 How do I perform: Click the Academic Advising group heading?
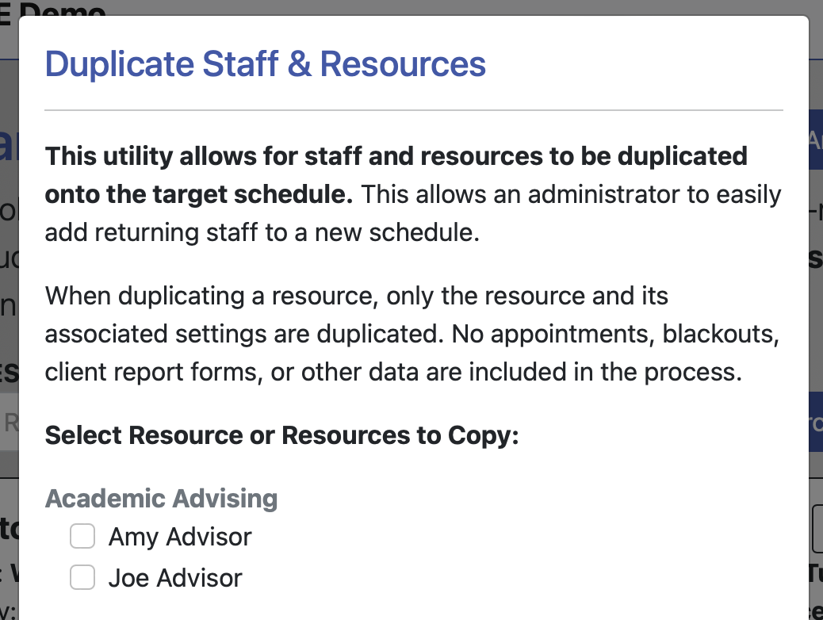pyautogui.click(x=161, y=499)
